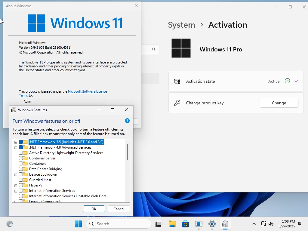Select the Device Lockdown row text
Image resolution: width=308 pixels, height=231 pixels.
point(43,174)
